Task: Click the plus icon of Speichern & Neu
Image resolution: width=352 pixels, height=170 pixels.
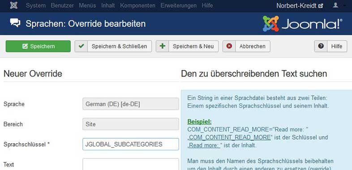Action: [162, 46]
